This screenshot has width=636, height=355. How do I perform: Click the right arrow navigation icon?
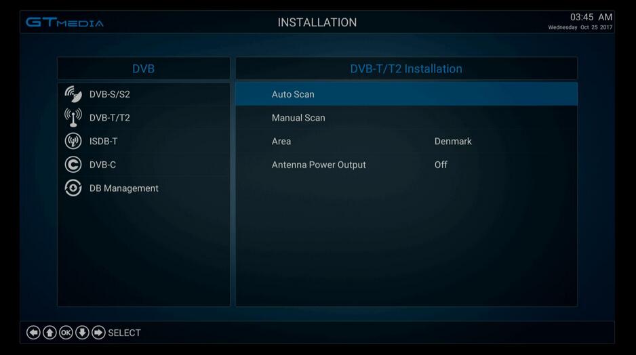(98, 333)
